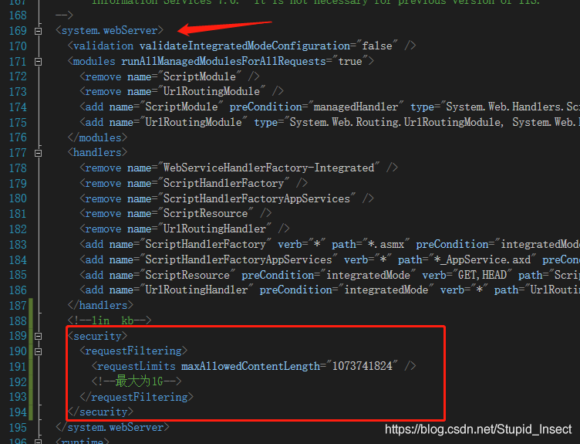580x444 pixels.
Task: Click the *.asmx path value
Action: point(386,245)
